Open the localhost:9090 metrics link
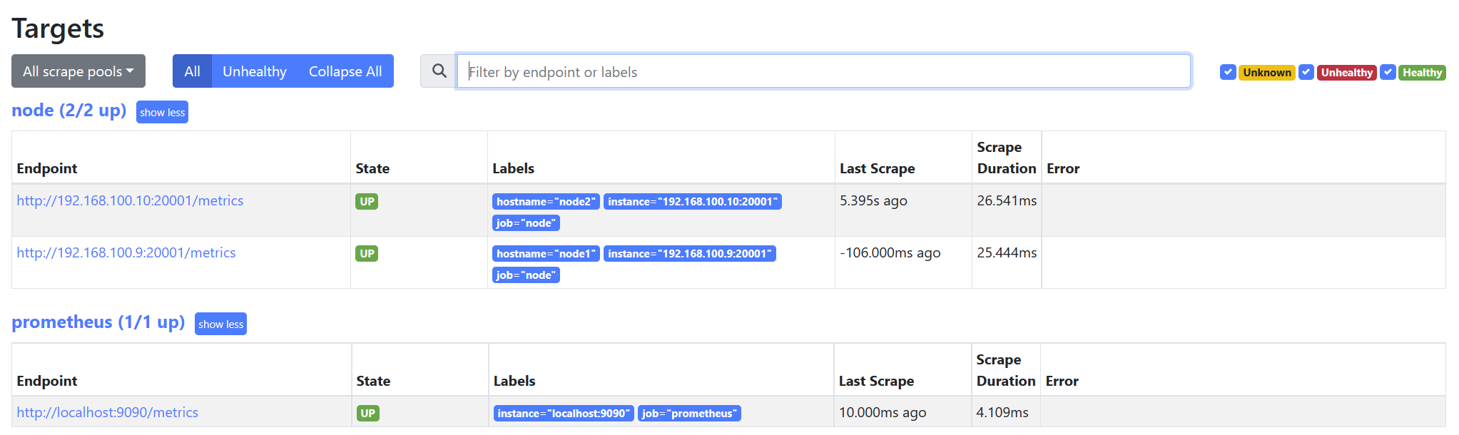Image resolution: width=1459 pixels, height=435 pixels. pyautogui.click(x=108, y=413)
